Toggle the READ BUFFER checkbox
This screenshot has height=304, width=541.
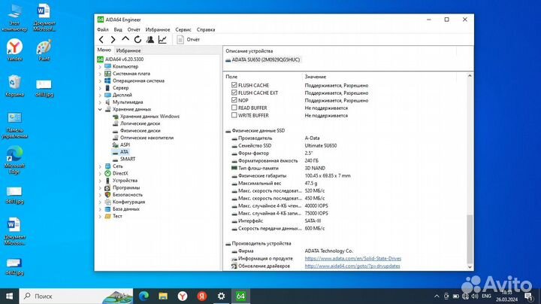[234, 108]
